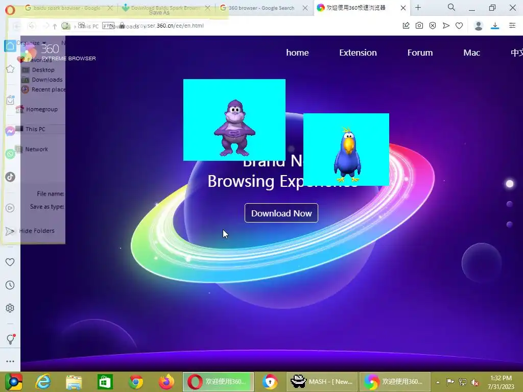Open the shopping bag sidebar icon
Image resolution: width=523 pixels, height=392 pixels.
(10, 100)
